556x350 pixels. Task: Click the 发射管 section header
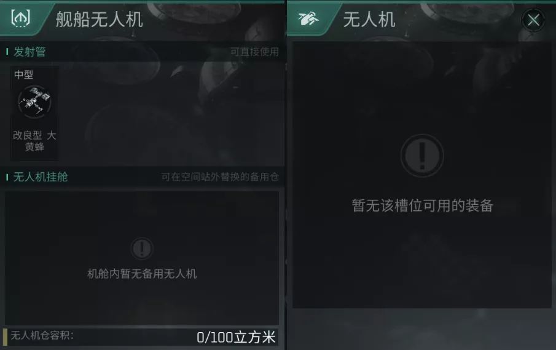tap(29, 52)
